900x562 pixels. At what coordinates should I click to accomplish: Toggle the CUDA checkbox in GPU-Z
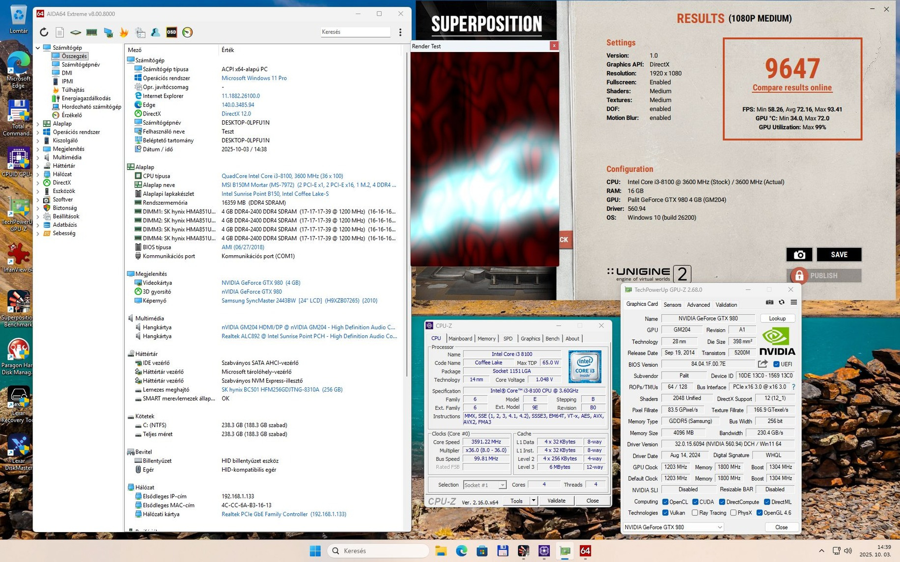pyautogui.click(x=695, y=502)
